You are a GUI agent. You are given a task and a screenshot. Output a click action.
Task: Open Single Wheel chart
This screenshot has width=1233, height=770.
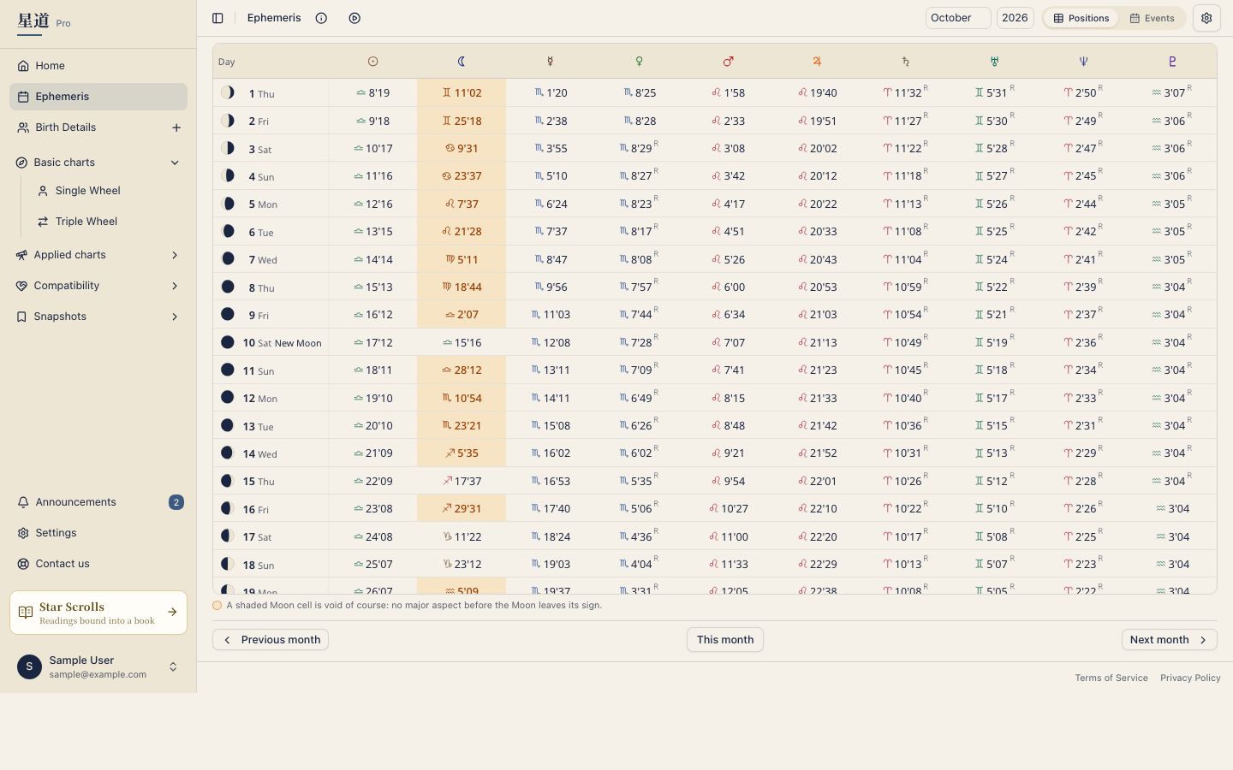[108, 191]
